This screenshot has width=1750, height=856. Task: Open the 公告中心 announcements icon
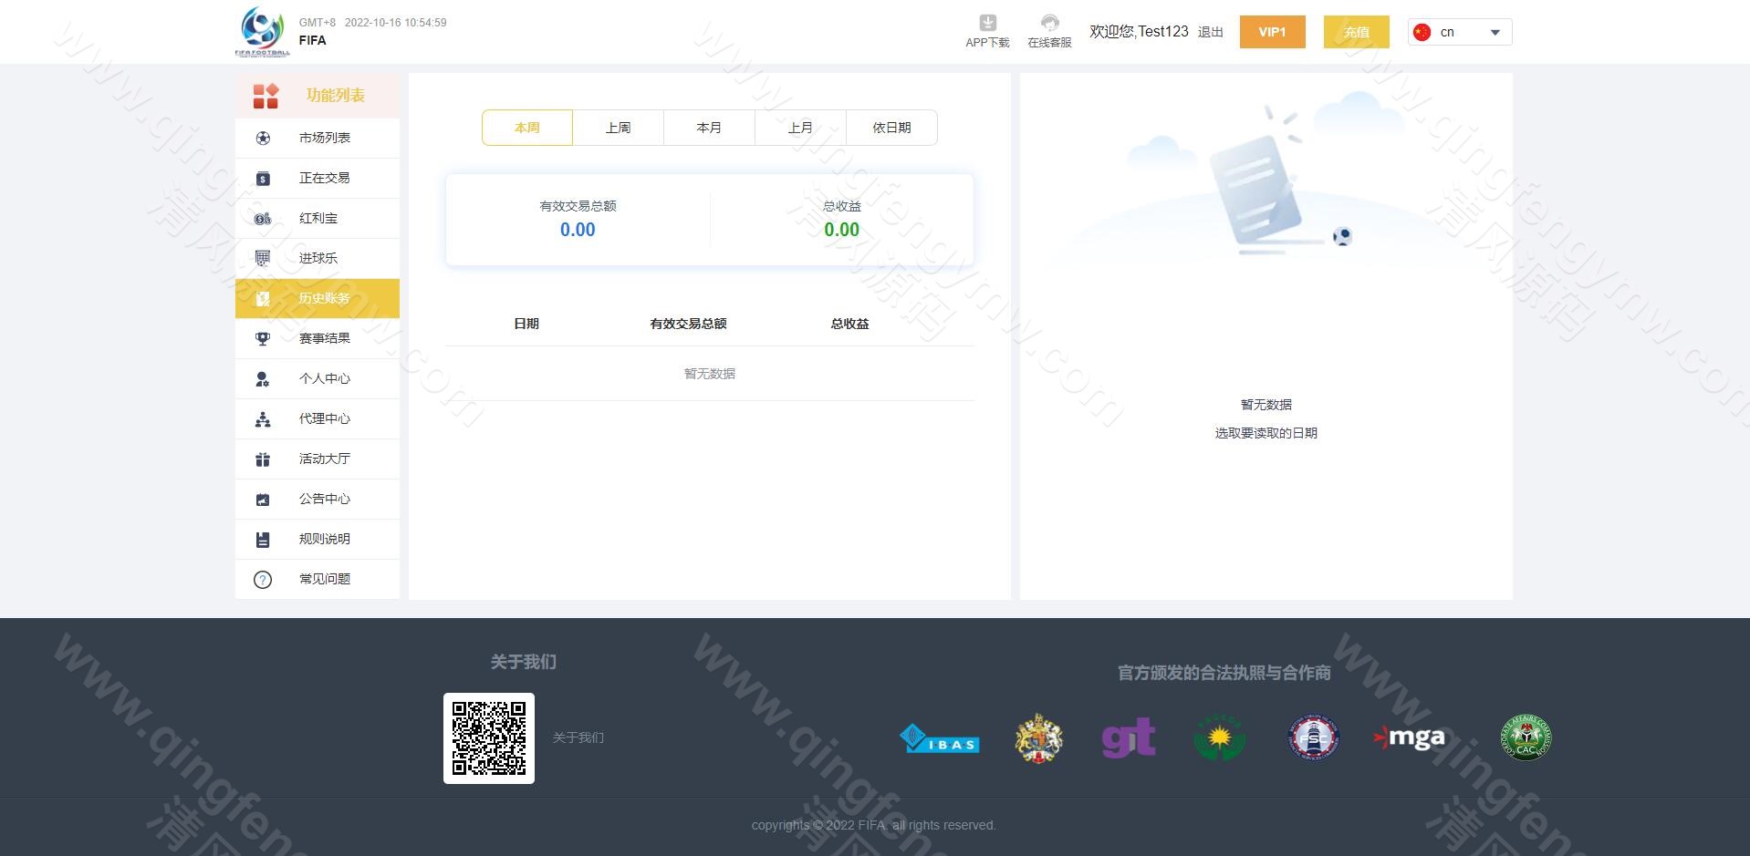click(263, 499)
